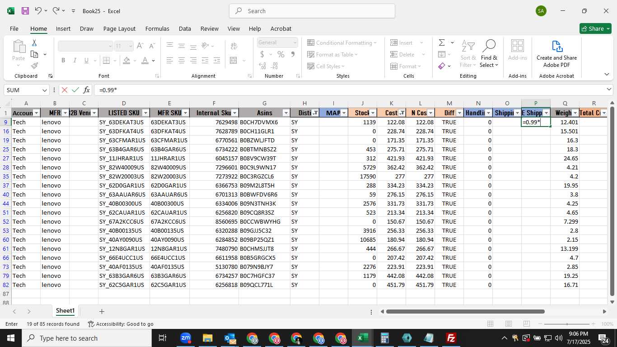
Task: Click the Redo arrow icon
Action: pyautogui.click(x=56, y=10)
